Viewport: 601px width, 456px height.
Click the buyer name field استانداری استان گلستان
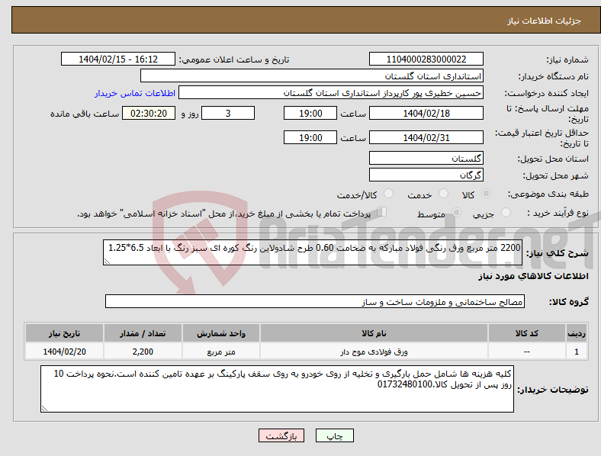[x=312, y=75]
